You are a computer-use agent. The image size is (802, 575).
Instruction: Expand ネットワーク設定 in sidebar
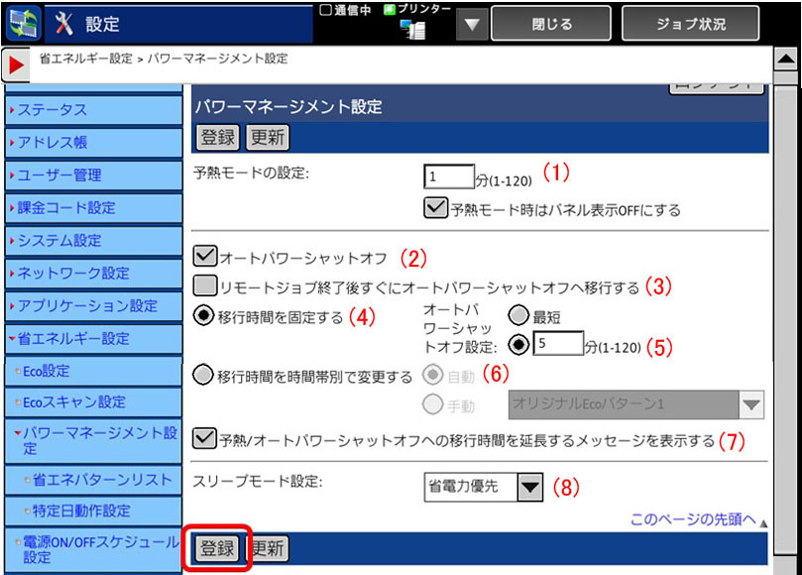[92, 273]
